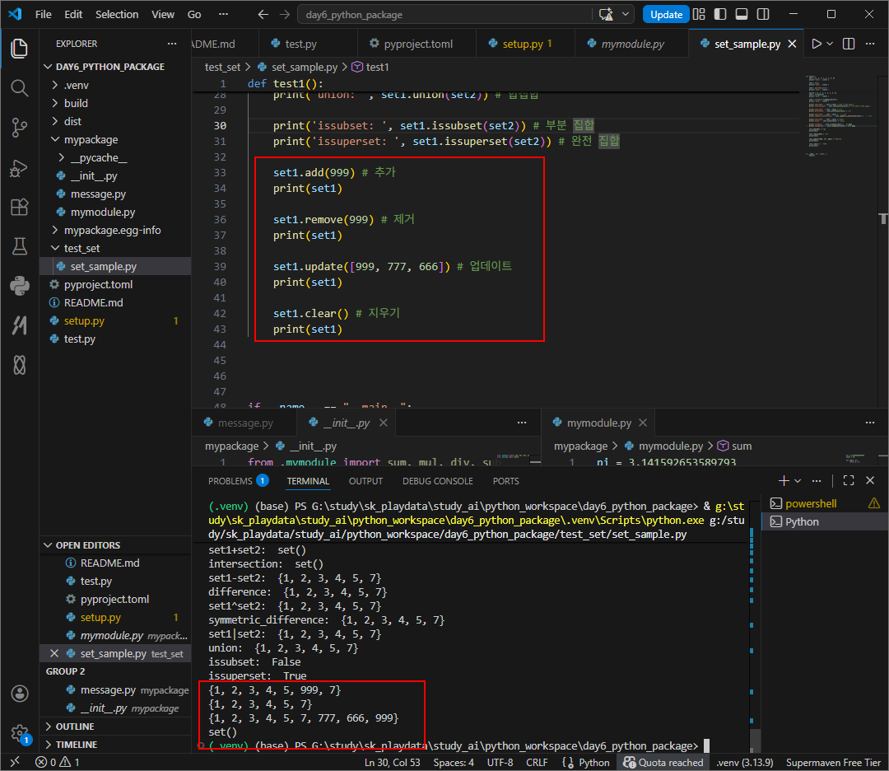The width and height of the screenshot is (889, 771).
Task: Switch to the PORTS panel tab
Action: 505,481
